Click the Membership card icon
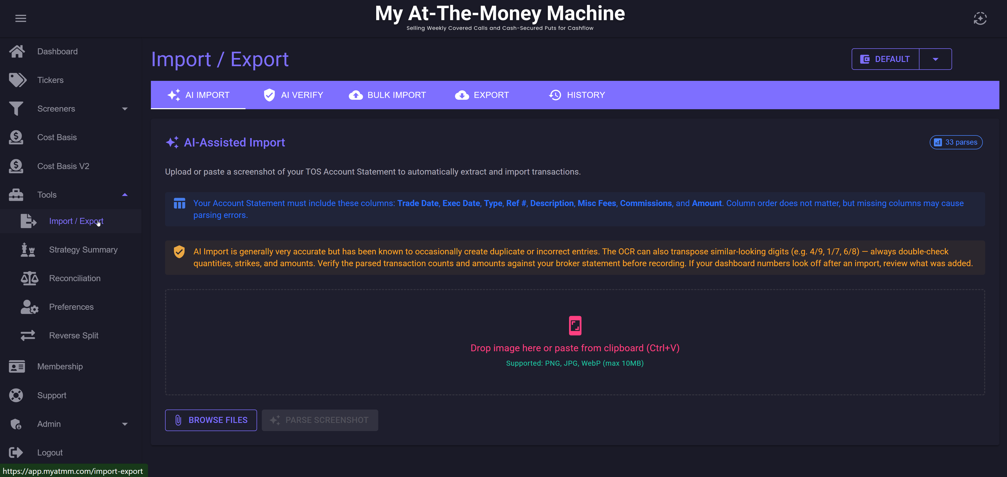 16,366
